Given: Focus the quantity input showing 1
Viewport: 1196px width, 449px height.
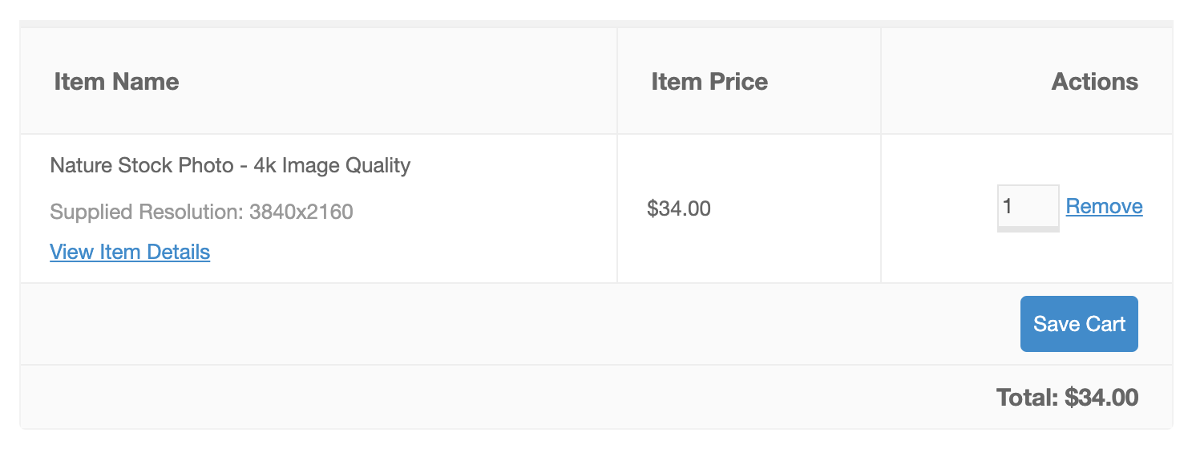Looking at the screenshot, I should 1028,207.
